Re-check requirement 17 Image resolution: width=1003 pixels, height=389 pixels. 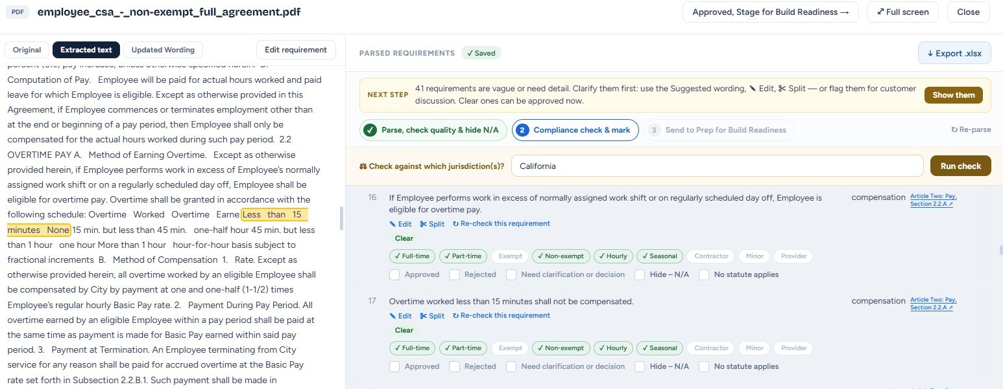coord(501,316)
